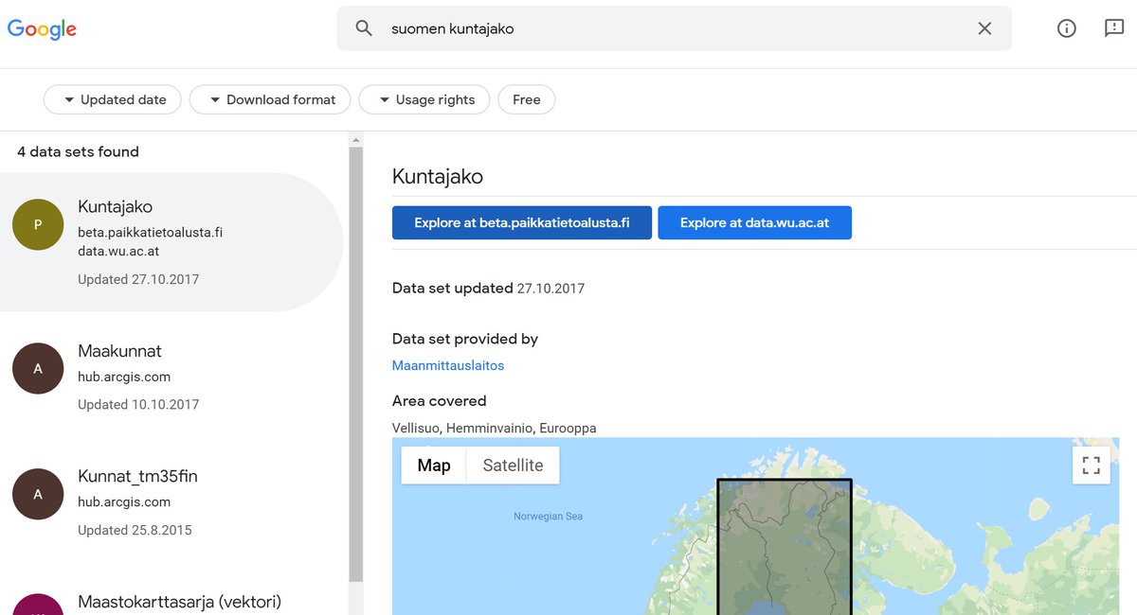Image resolution: width=1137 pixels, height=615 pixels.
Task: Select the Kuntajako result in list
Action: 171,242
